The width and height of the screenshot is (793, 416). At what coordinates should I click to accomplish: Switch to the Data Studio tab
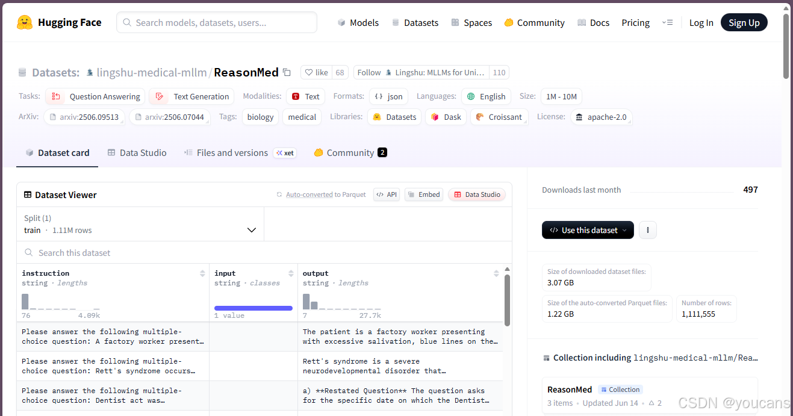pyautogui.click(x=137, y=153)
